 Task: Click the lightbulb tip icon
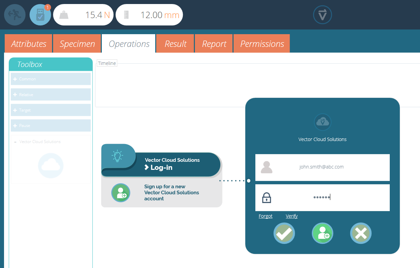pos(117,156)
